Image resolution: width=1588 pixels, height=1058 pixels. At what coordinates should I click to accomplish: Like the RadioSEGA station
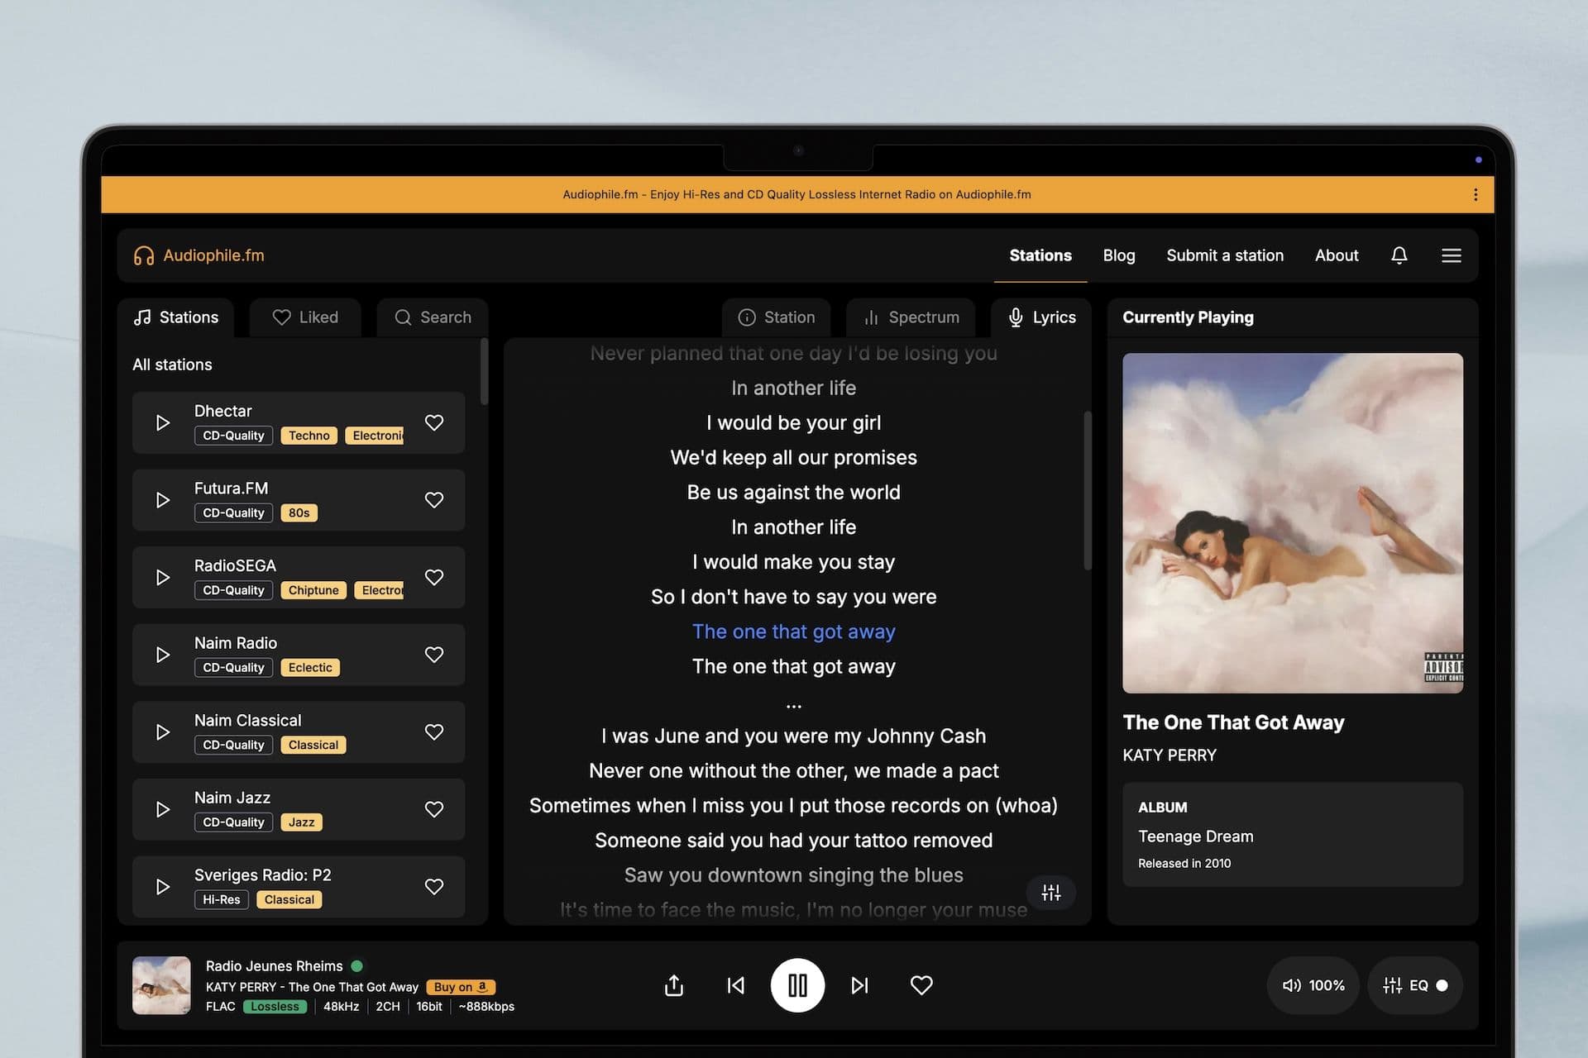coord(434,577)
